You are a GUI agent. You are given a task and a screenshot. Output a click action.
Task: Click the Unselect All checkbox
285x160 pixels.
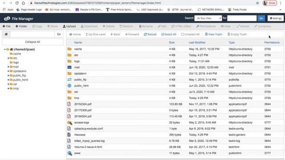[190, 34]
